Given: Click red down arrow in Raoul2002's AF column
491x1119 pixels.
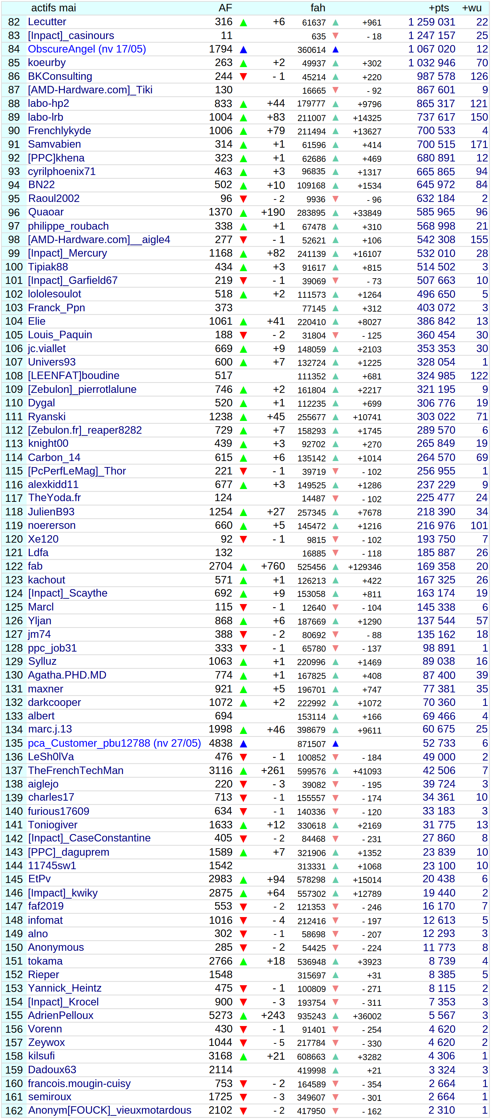Looking at the screenshot, I should 243,199.
